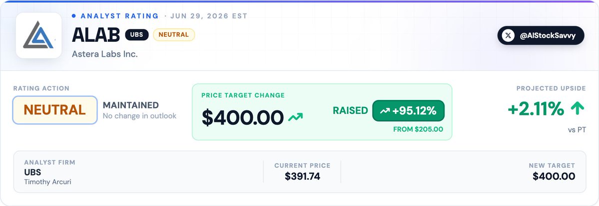Screen dimensions: 599x206
Task: Click the new target $400.00 value
Action: pyautogui.click(x=554, y=176)
